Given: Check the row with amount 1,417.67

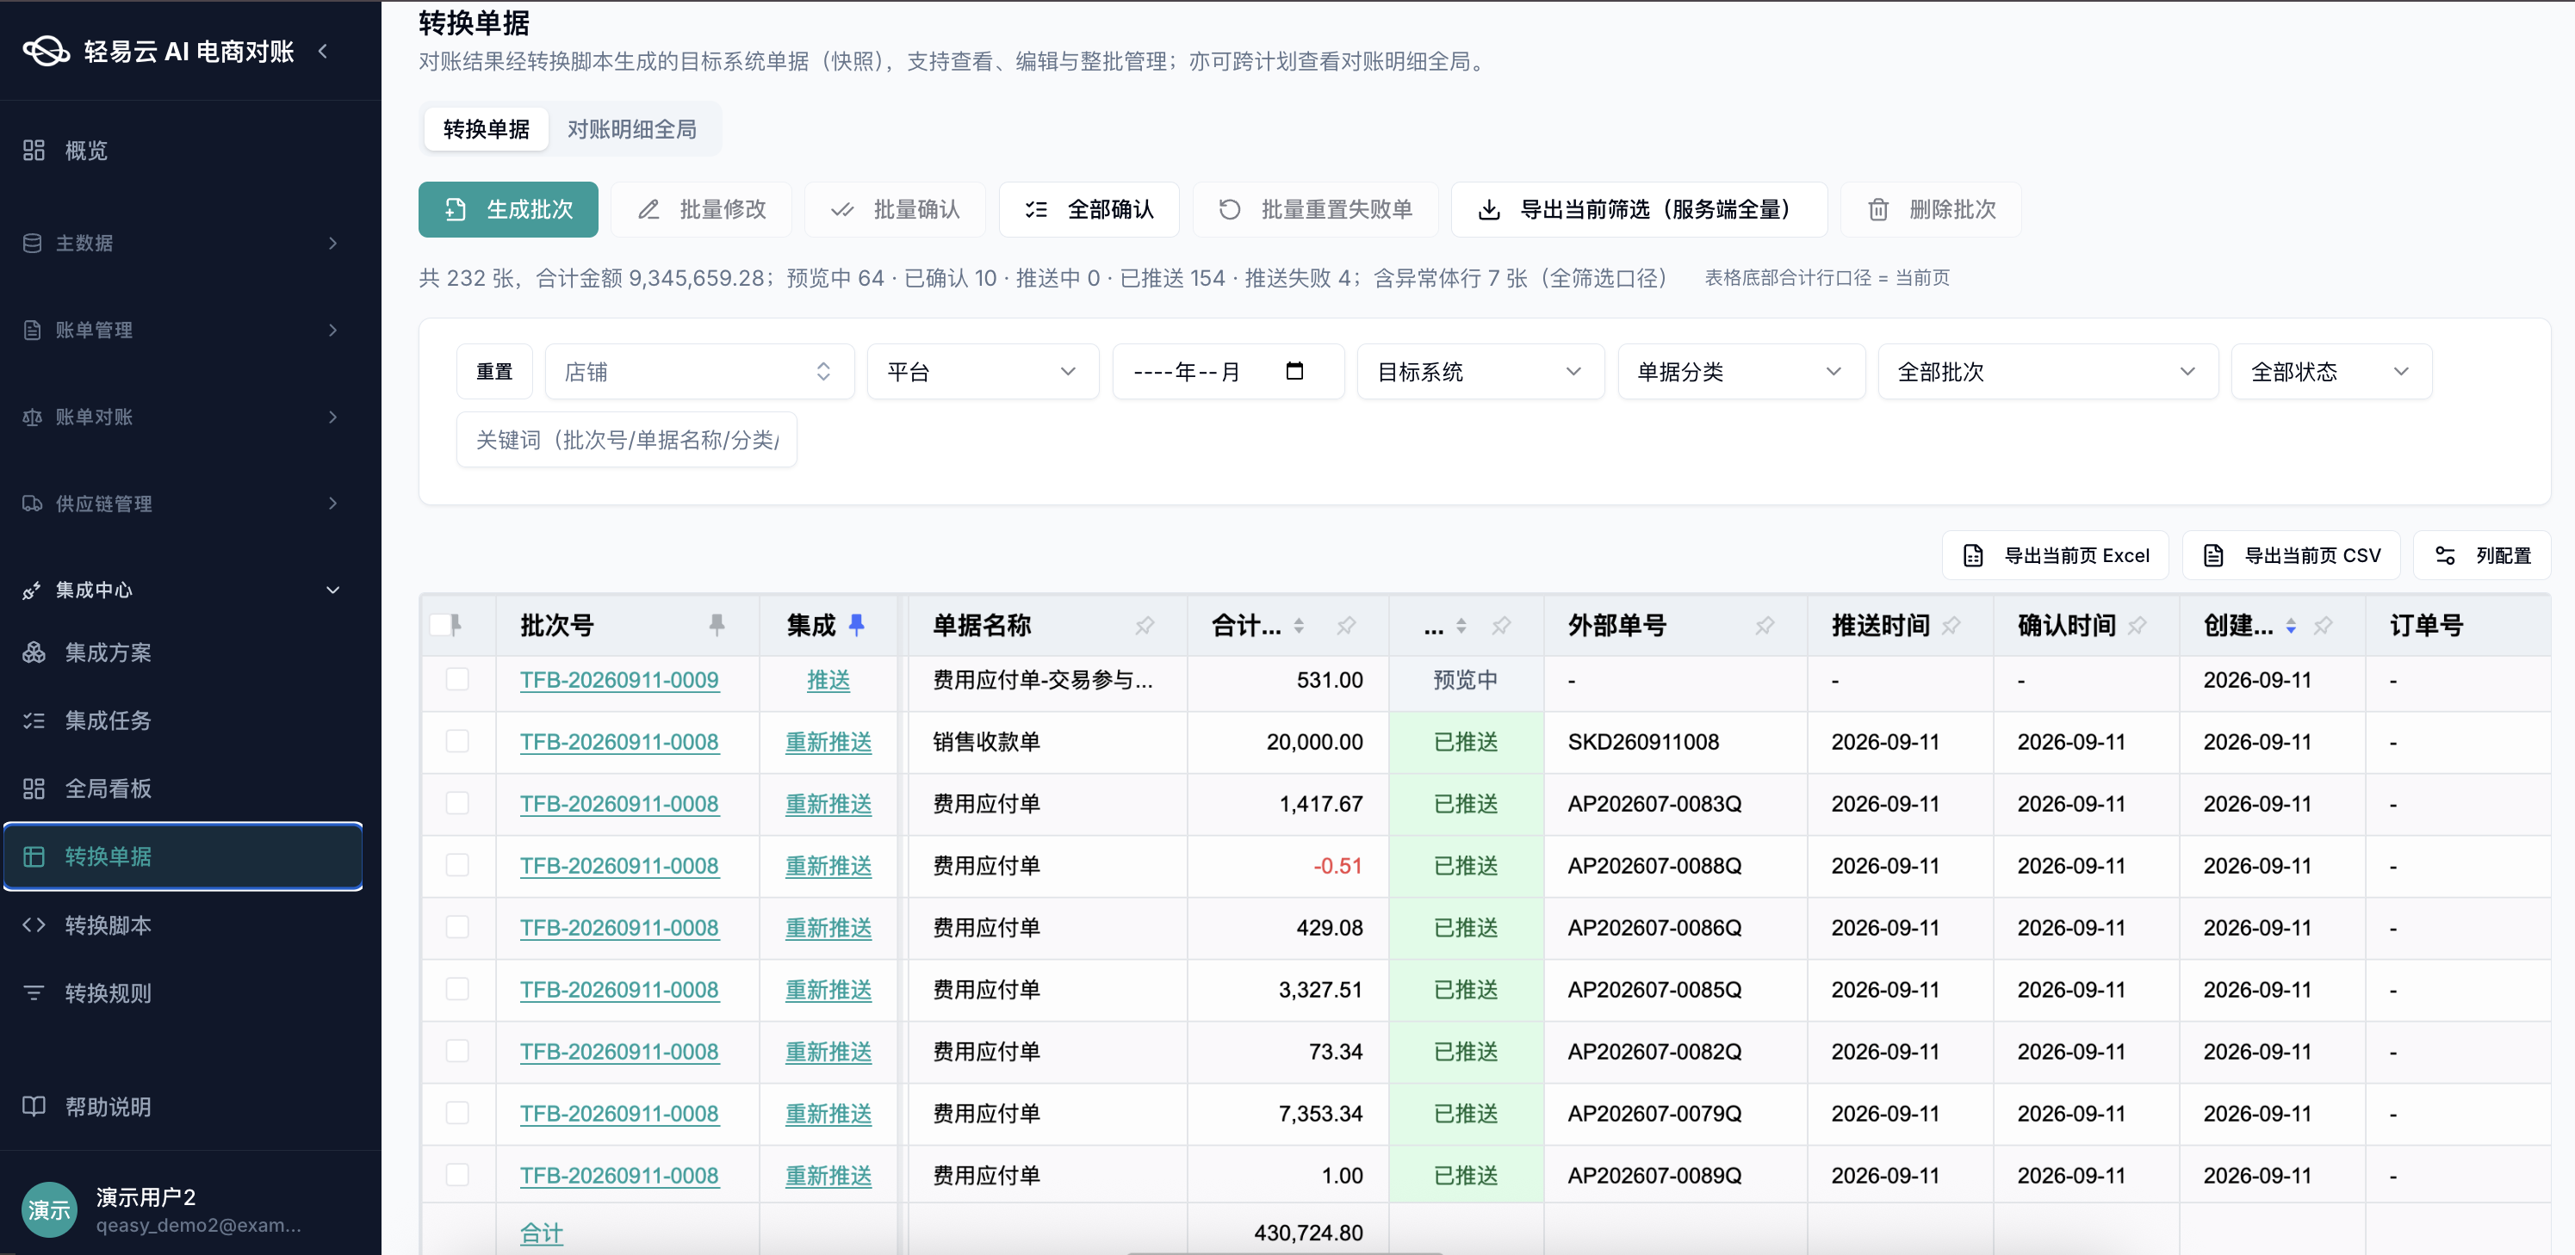Looking at the screenshot, I should point(456,803).
